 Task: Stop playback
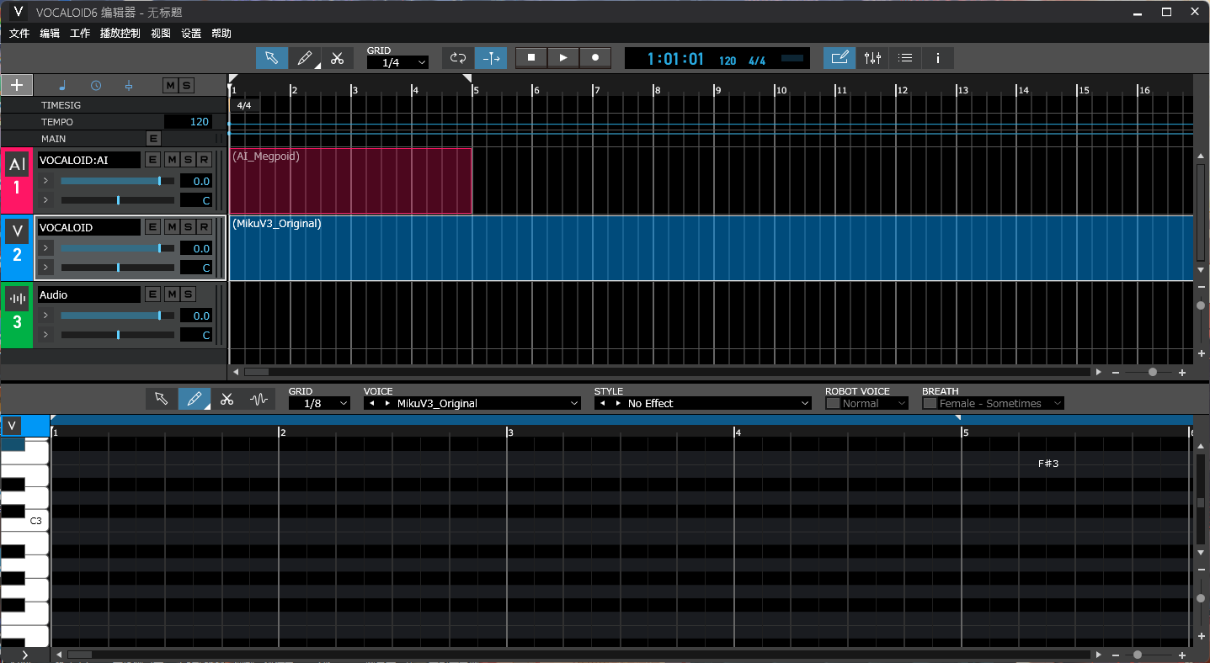[531, 57]
